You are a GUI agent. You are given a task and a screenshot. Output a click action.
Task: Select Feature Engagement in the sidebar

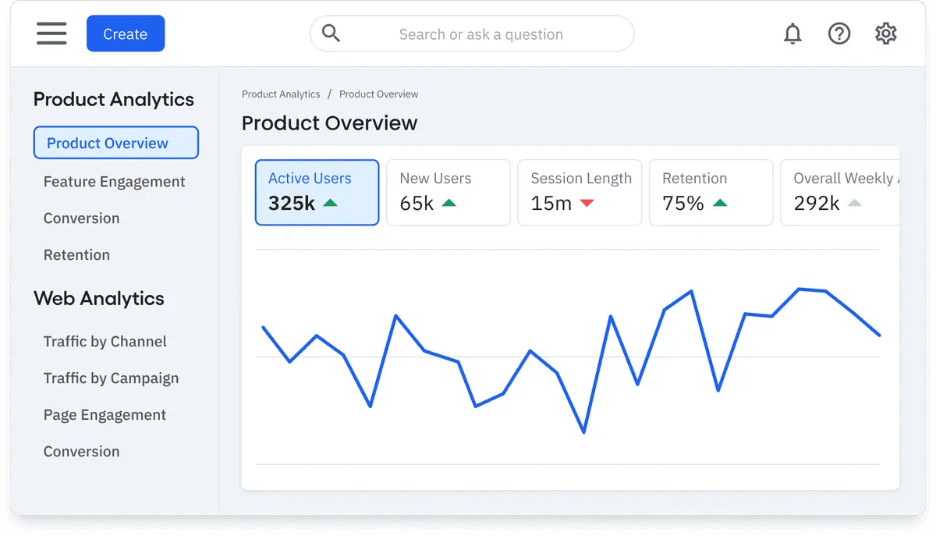pos(114,181)
